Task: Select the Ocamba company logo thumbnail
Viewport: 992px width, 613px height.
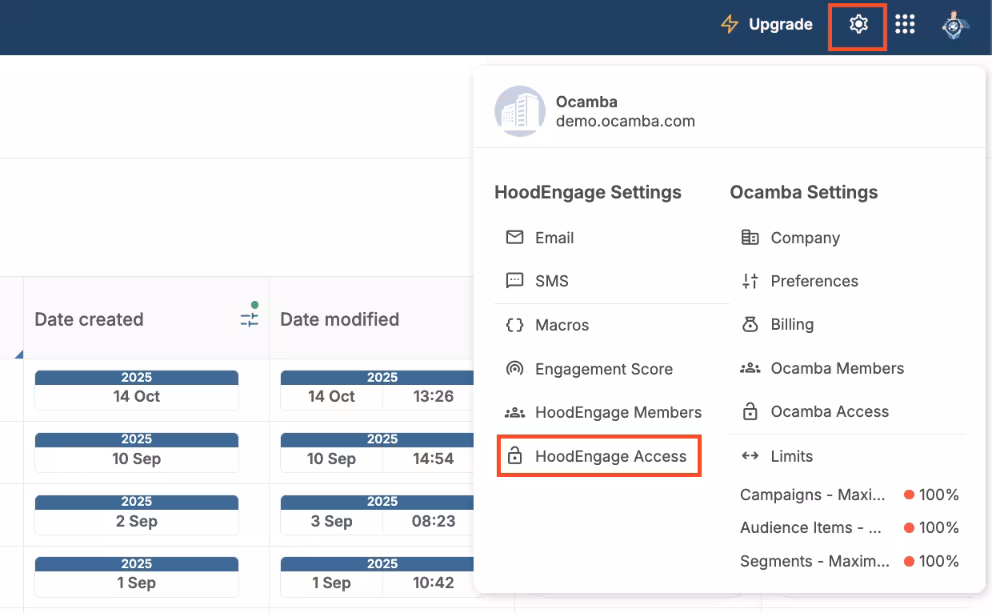Action: pyautogui.click(x=520, y=111)
